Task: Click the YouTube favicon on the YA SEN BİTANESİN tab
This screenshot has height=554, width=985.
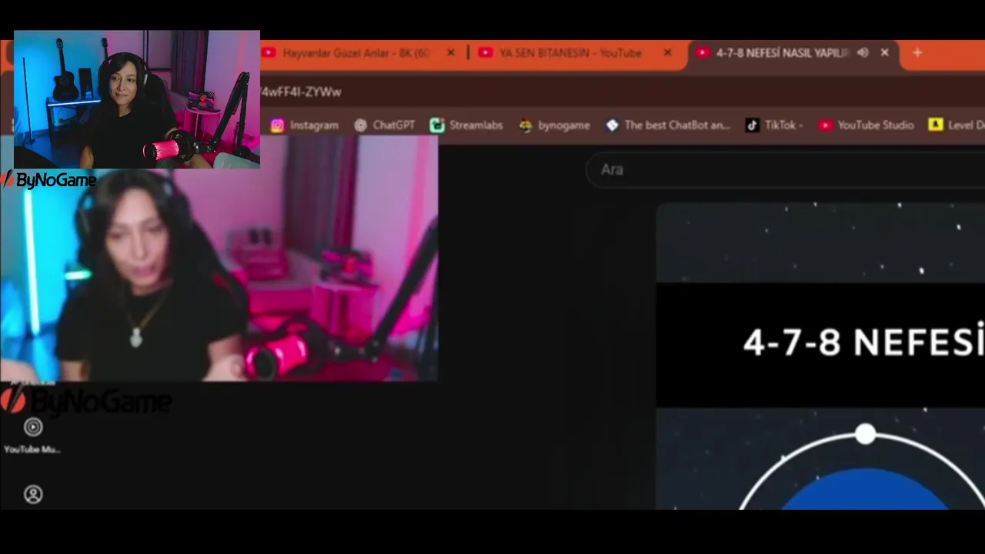Action: tap(486, 53)
